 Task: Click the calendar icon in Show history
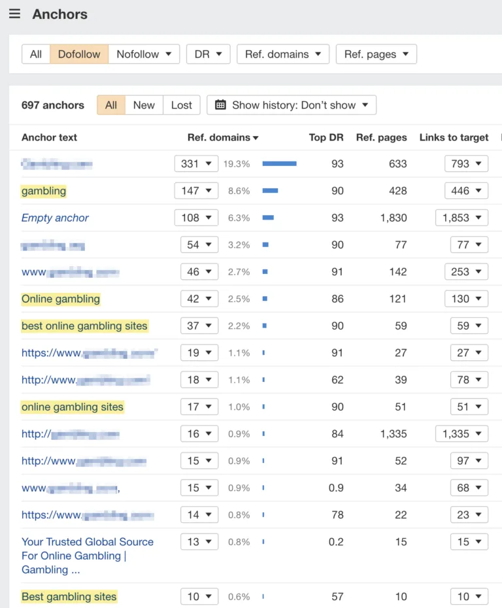click(220, 105)
